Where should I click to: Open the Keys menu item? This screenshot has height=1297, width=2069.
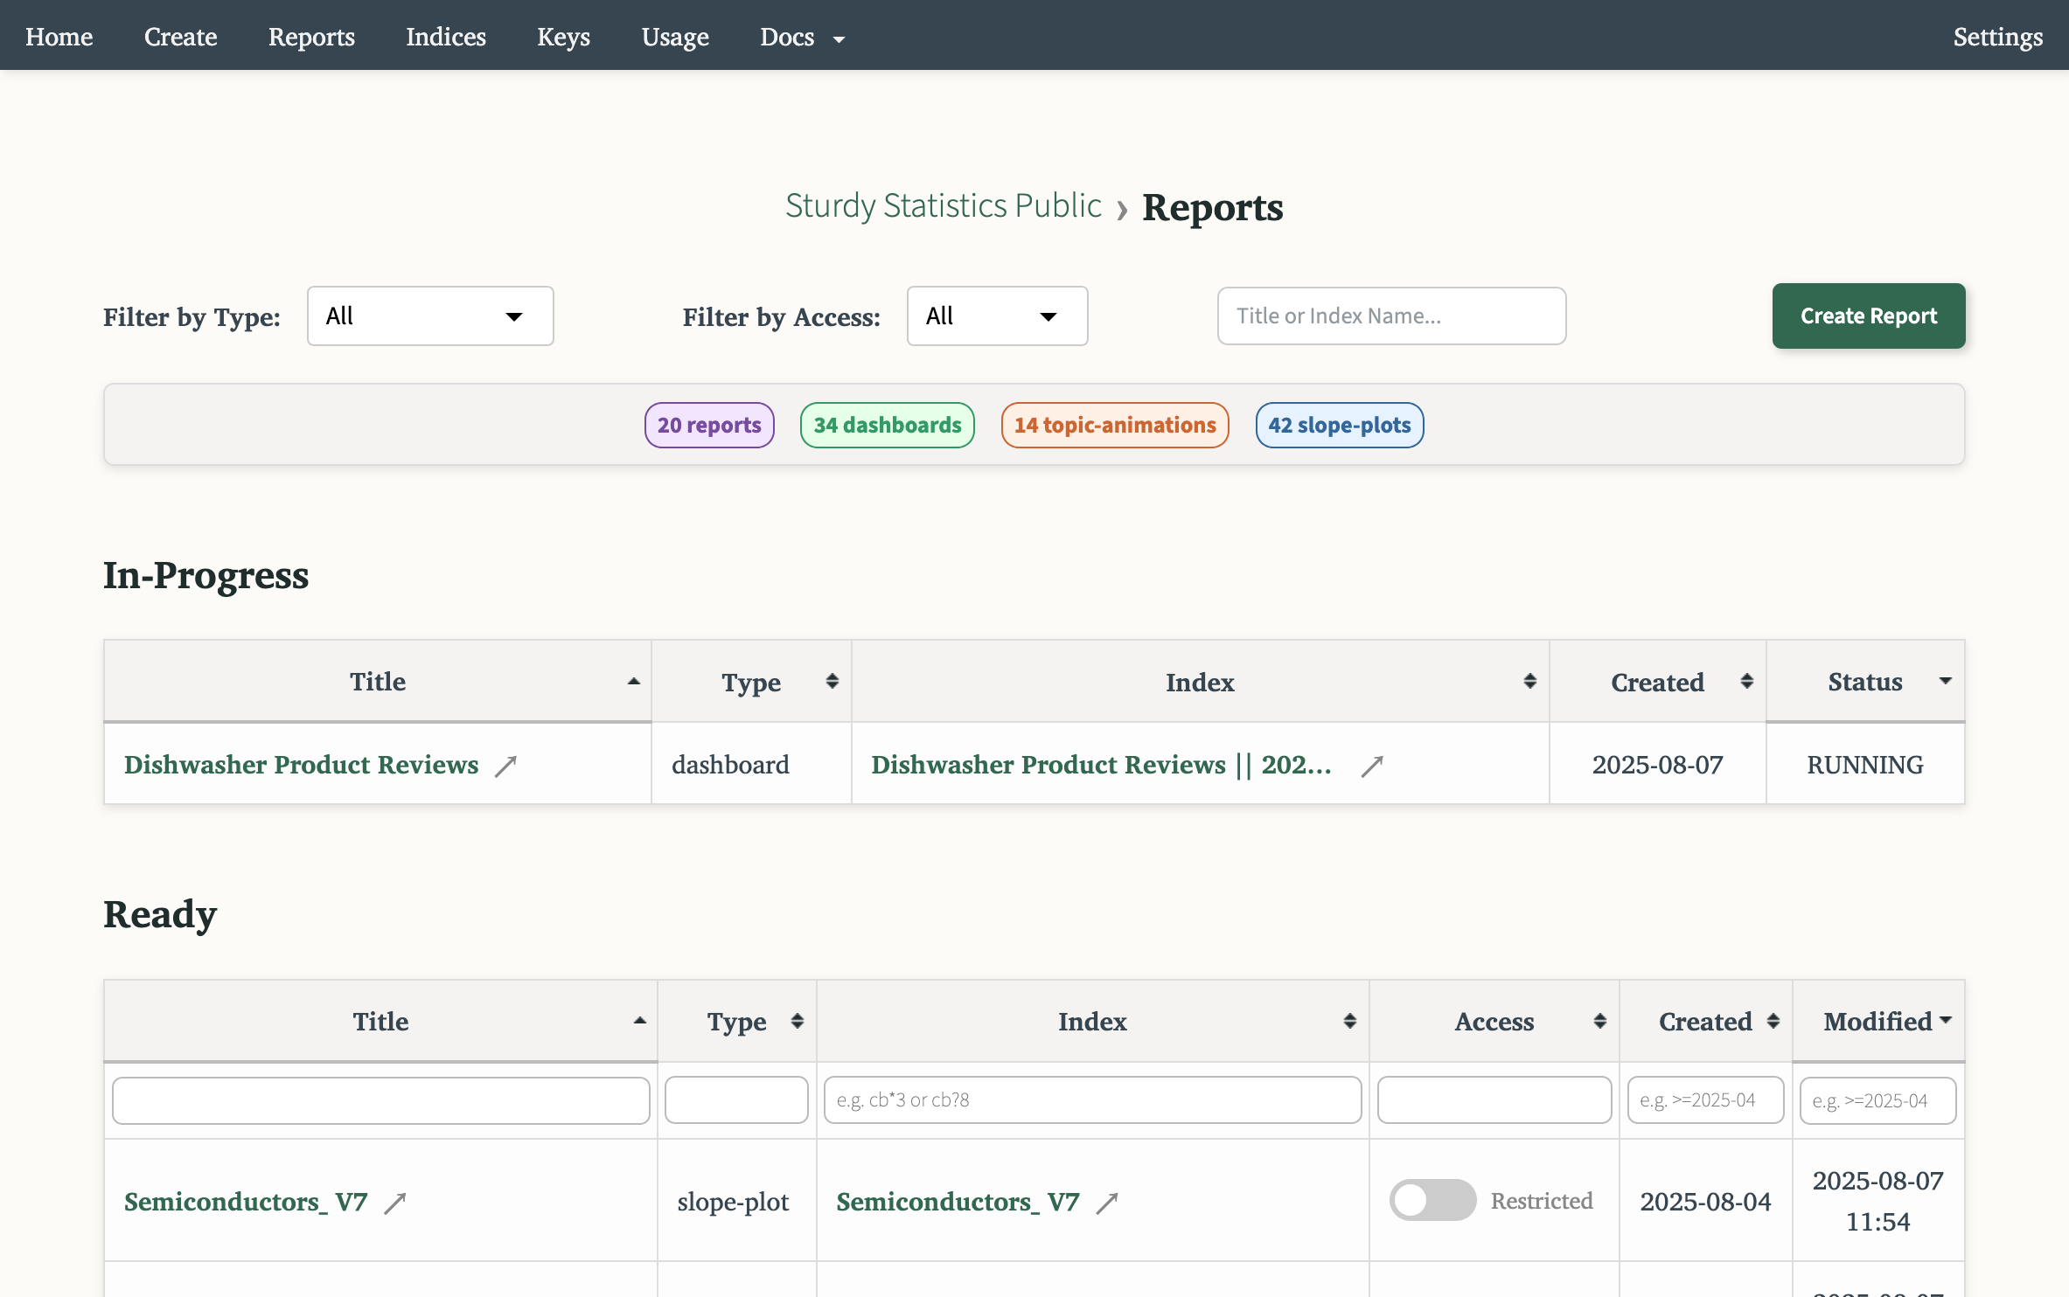(563, 37)
